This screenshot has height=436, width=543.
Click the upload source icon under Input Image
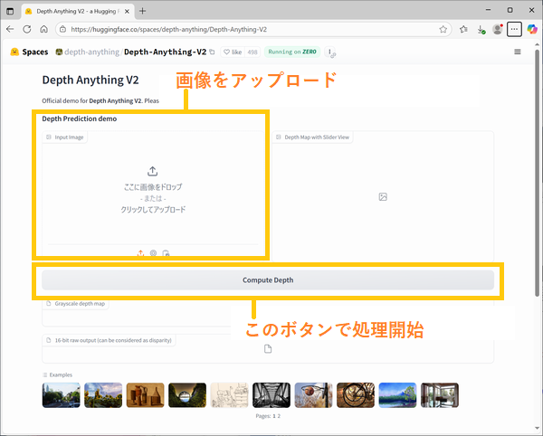click(140, 253)
